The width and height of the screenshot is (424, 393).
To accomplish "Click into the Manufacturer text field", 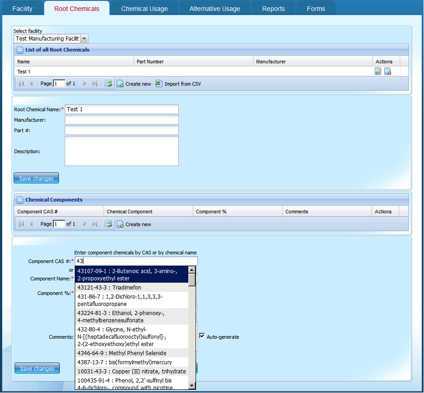I will pyautogui.click(x=121, y=120).
